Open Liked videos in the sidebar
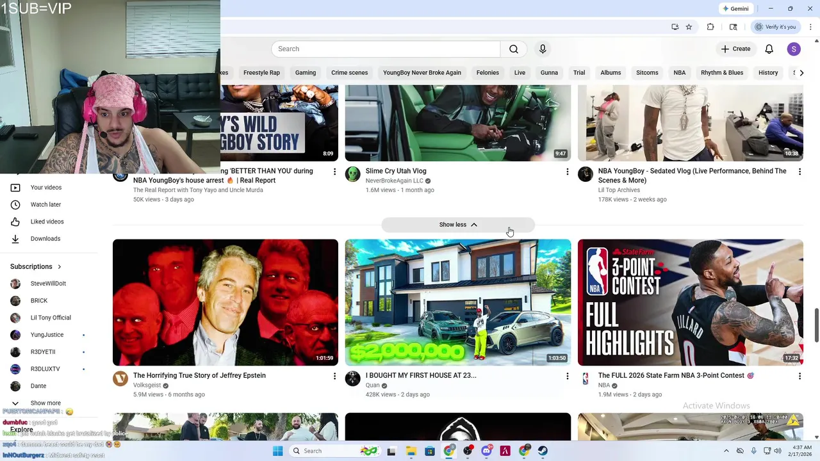Image resolution: width=820 pixels, height=461 pixels. point(47,222)
